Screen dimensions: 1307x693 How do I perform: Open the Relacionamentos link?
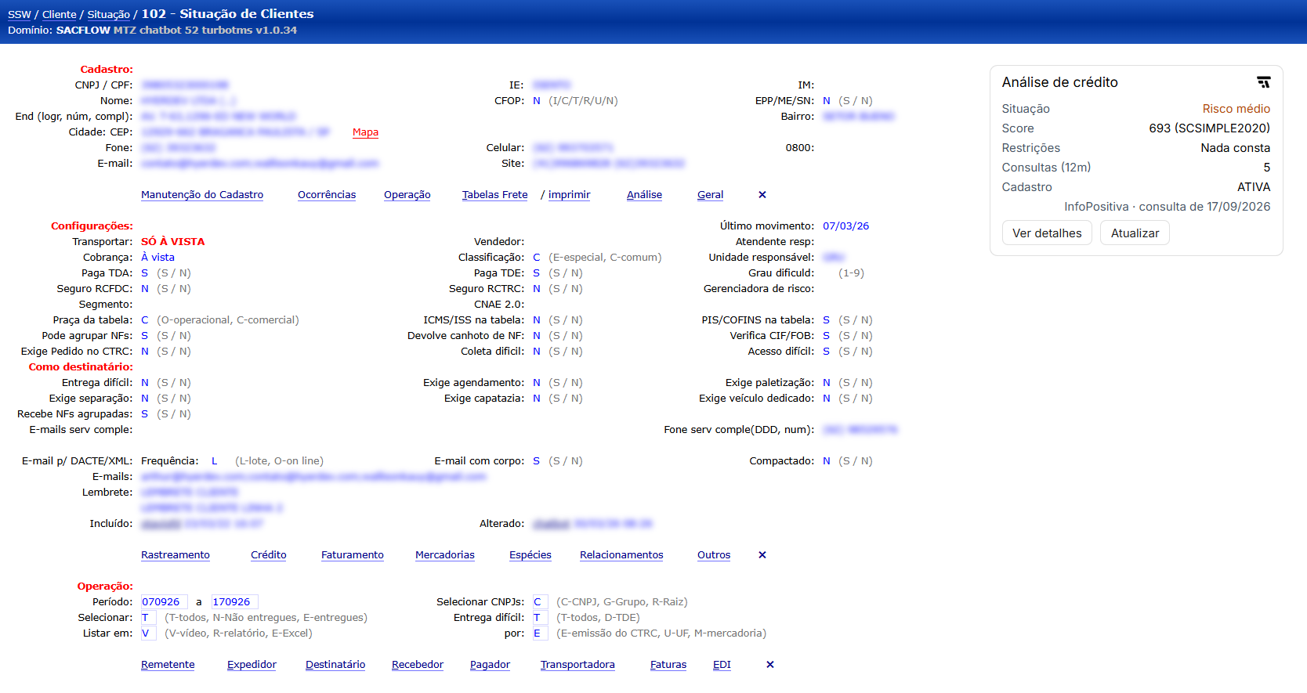(621, 555)
